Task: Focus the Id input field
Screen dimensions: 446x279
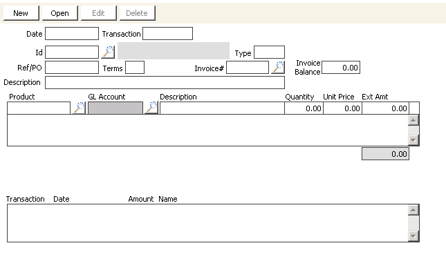Action: click(72, 52)
